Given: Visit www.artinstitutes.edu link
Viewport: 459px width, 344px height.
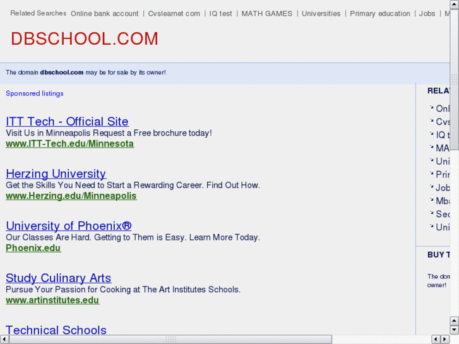Looking at the screenshot, I should point(52,300).
